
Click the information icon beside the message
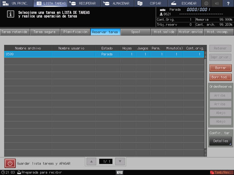click(x=10, y=14)
